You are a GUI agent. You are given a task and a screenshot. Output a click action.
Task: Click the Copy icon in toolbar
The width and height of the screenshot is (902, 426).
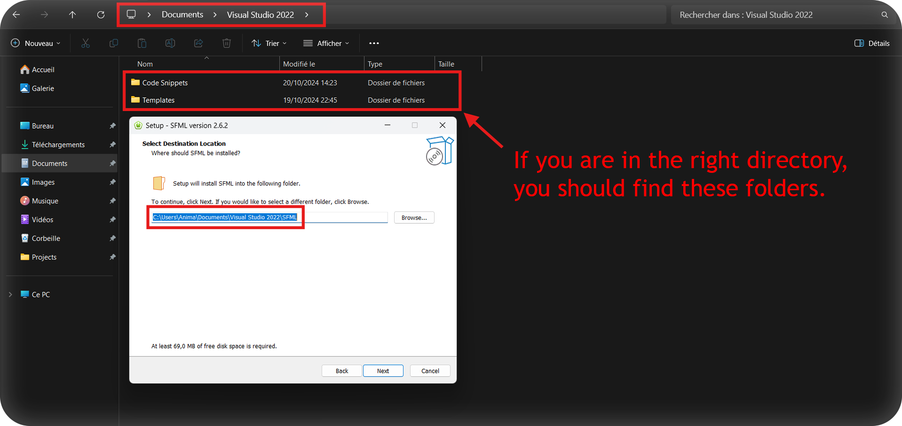click(114, 43)
